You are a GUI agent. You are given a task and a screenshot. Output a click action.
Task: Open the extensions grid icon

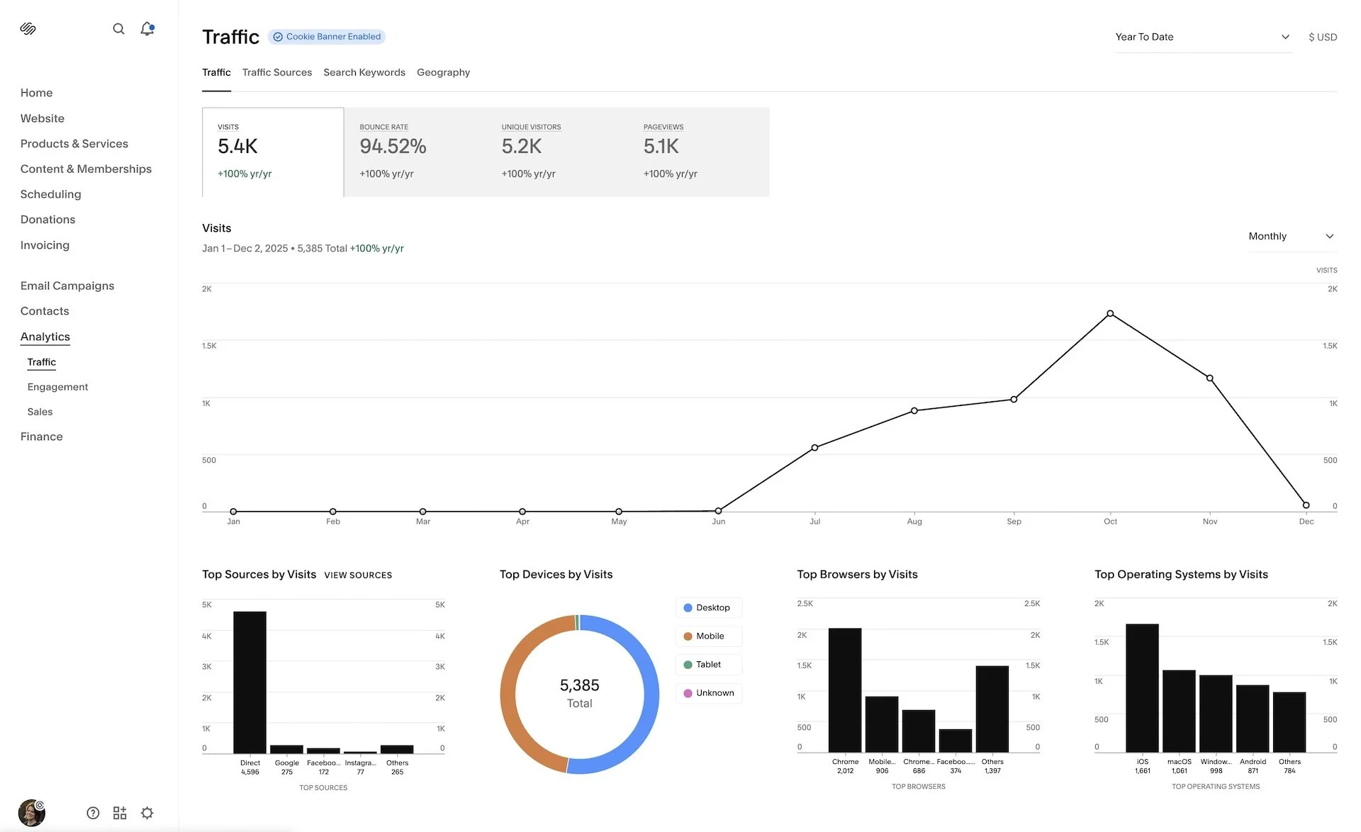click(120, 813)
